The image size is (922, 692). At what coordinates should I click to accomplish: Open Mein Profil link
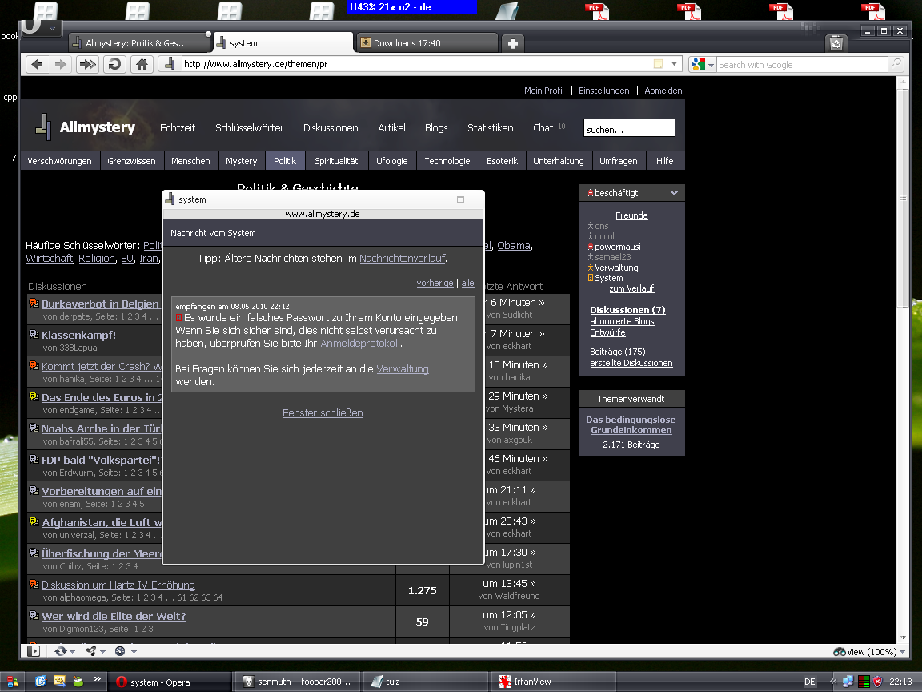544,91
